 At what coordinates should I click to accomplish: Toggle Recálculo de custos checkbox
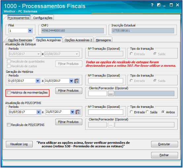tap(9, 66)
